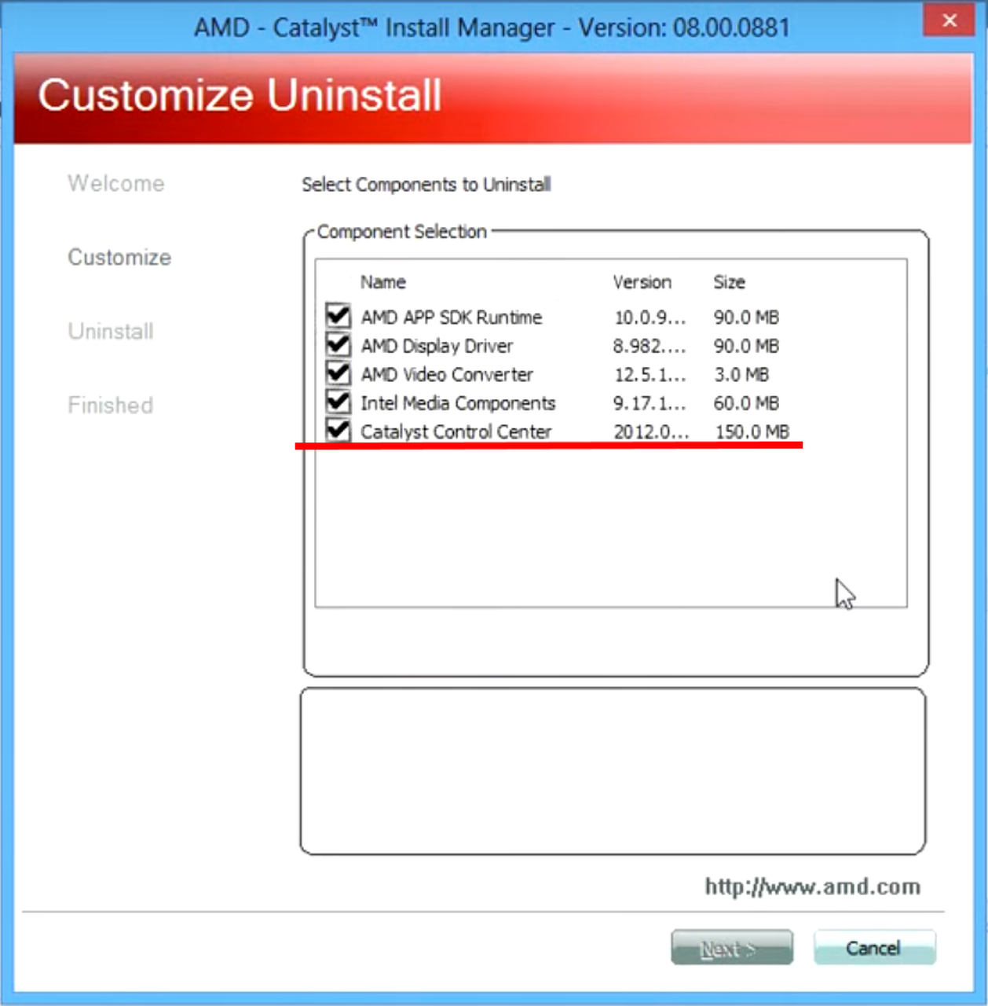Select the Intel Media Components row name
This screenshot has height=1006, width=988.
click(458, 403)
